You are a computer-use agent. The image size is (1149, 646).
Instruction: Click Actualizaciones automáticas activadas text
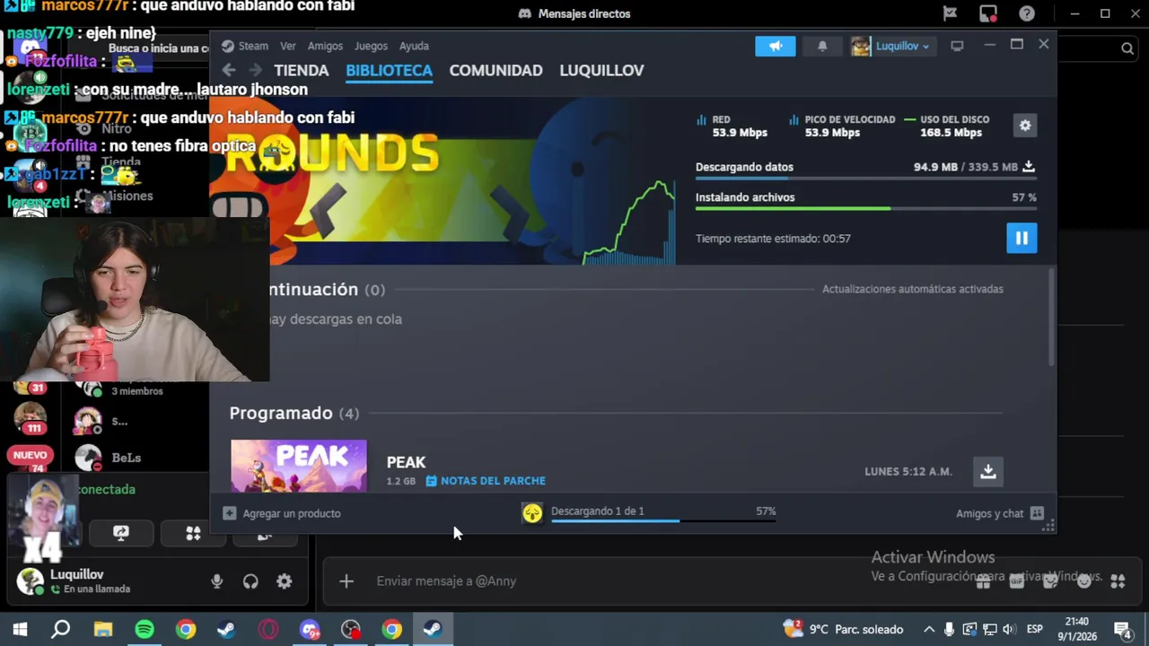913,289
